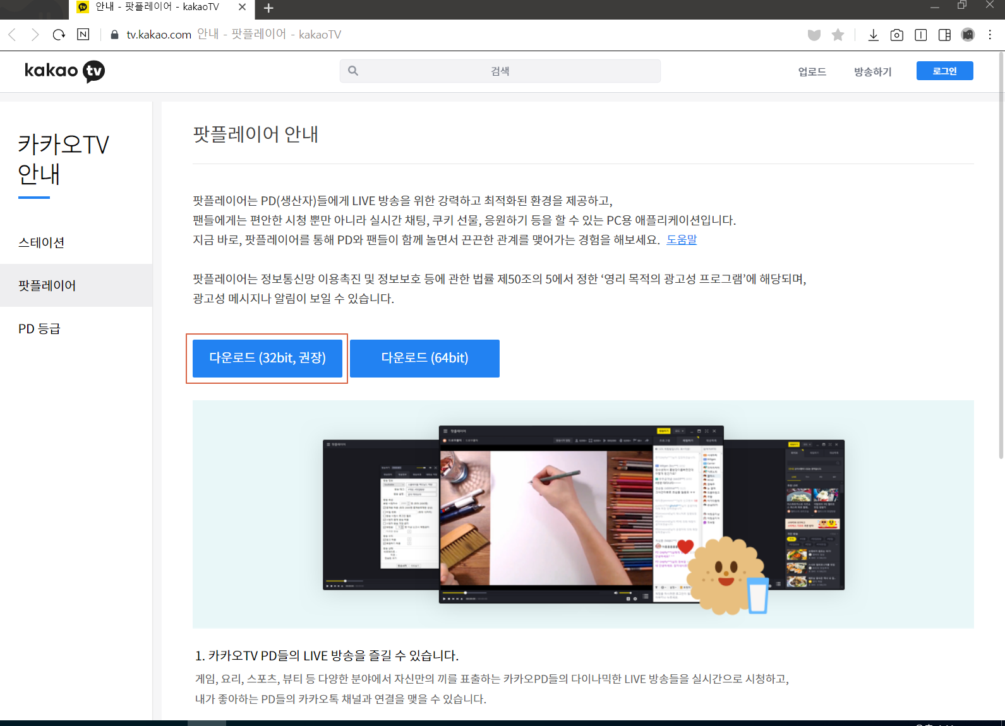Open downloads arrow icon in toolbar

coord(873,35)
